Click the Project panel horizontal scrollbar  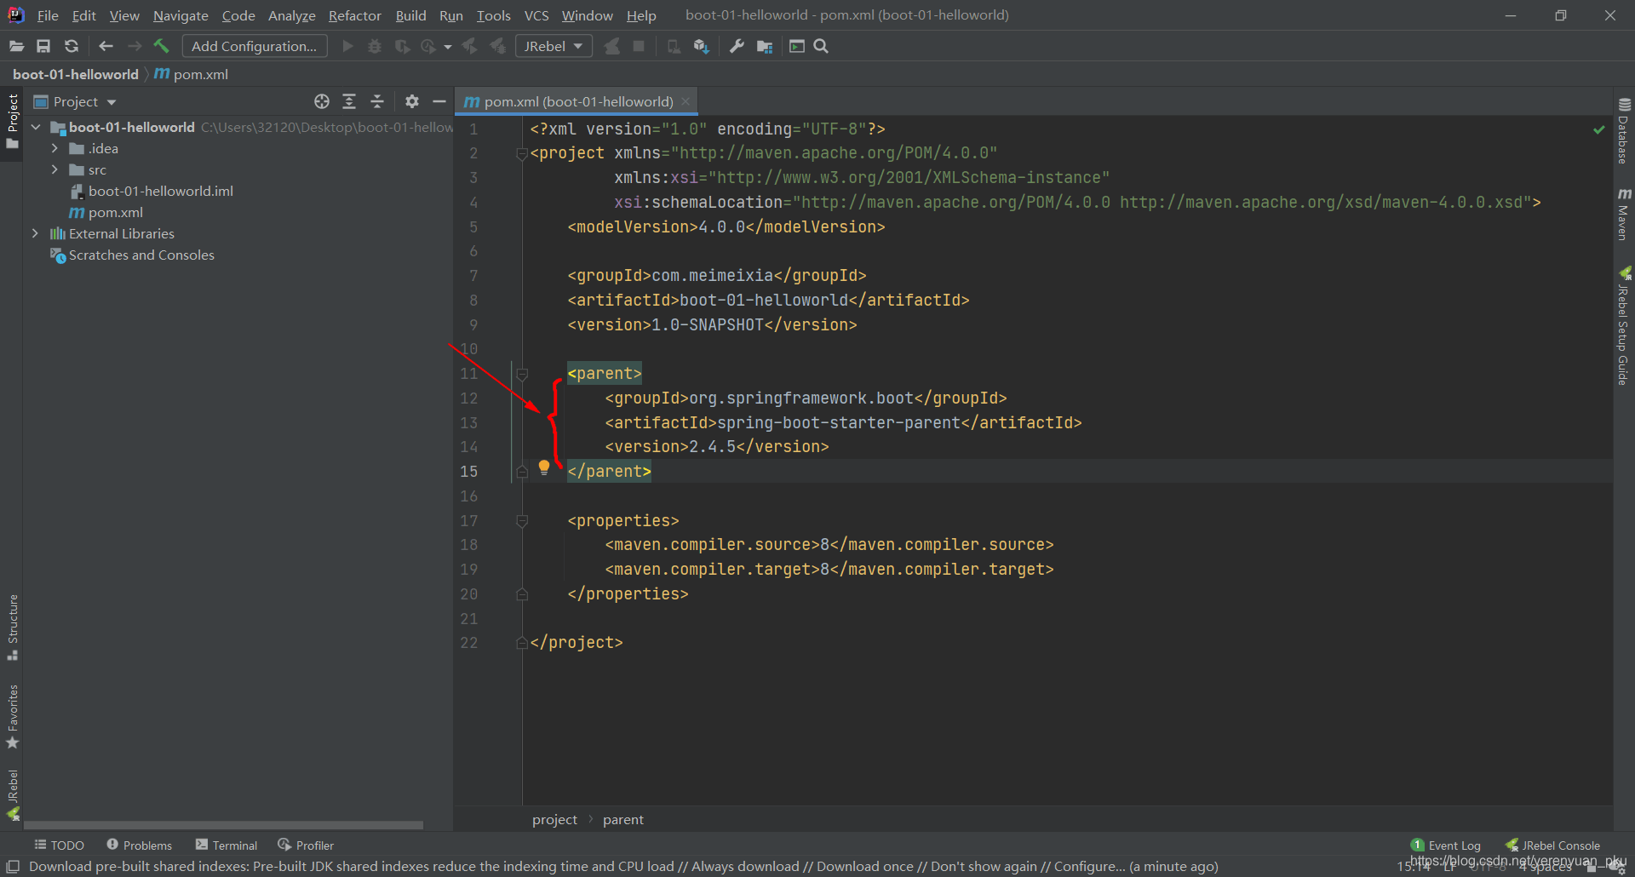(x=223, y=825)
